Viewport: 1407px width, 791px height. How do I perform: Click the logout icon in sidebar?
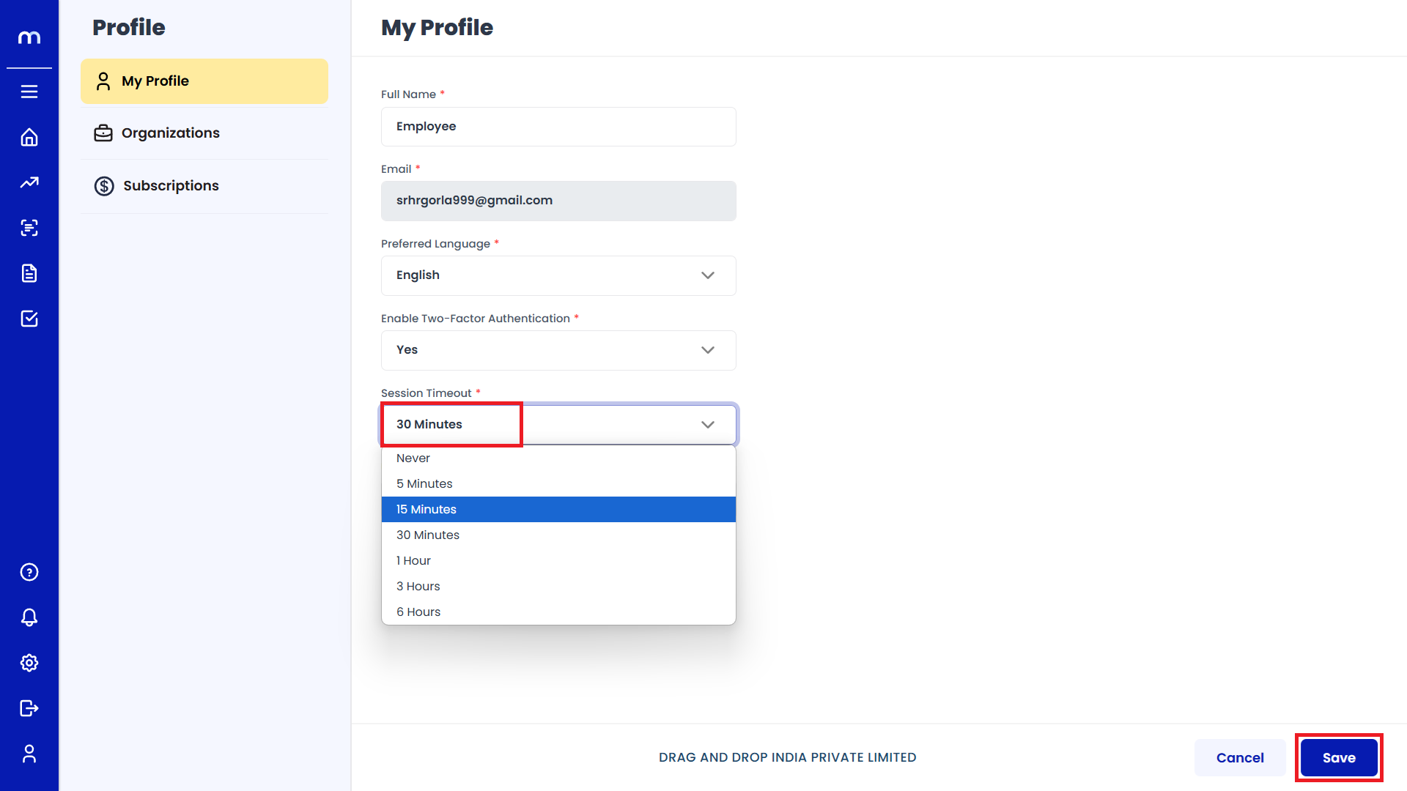29,708
